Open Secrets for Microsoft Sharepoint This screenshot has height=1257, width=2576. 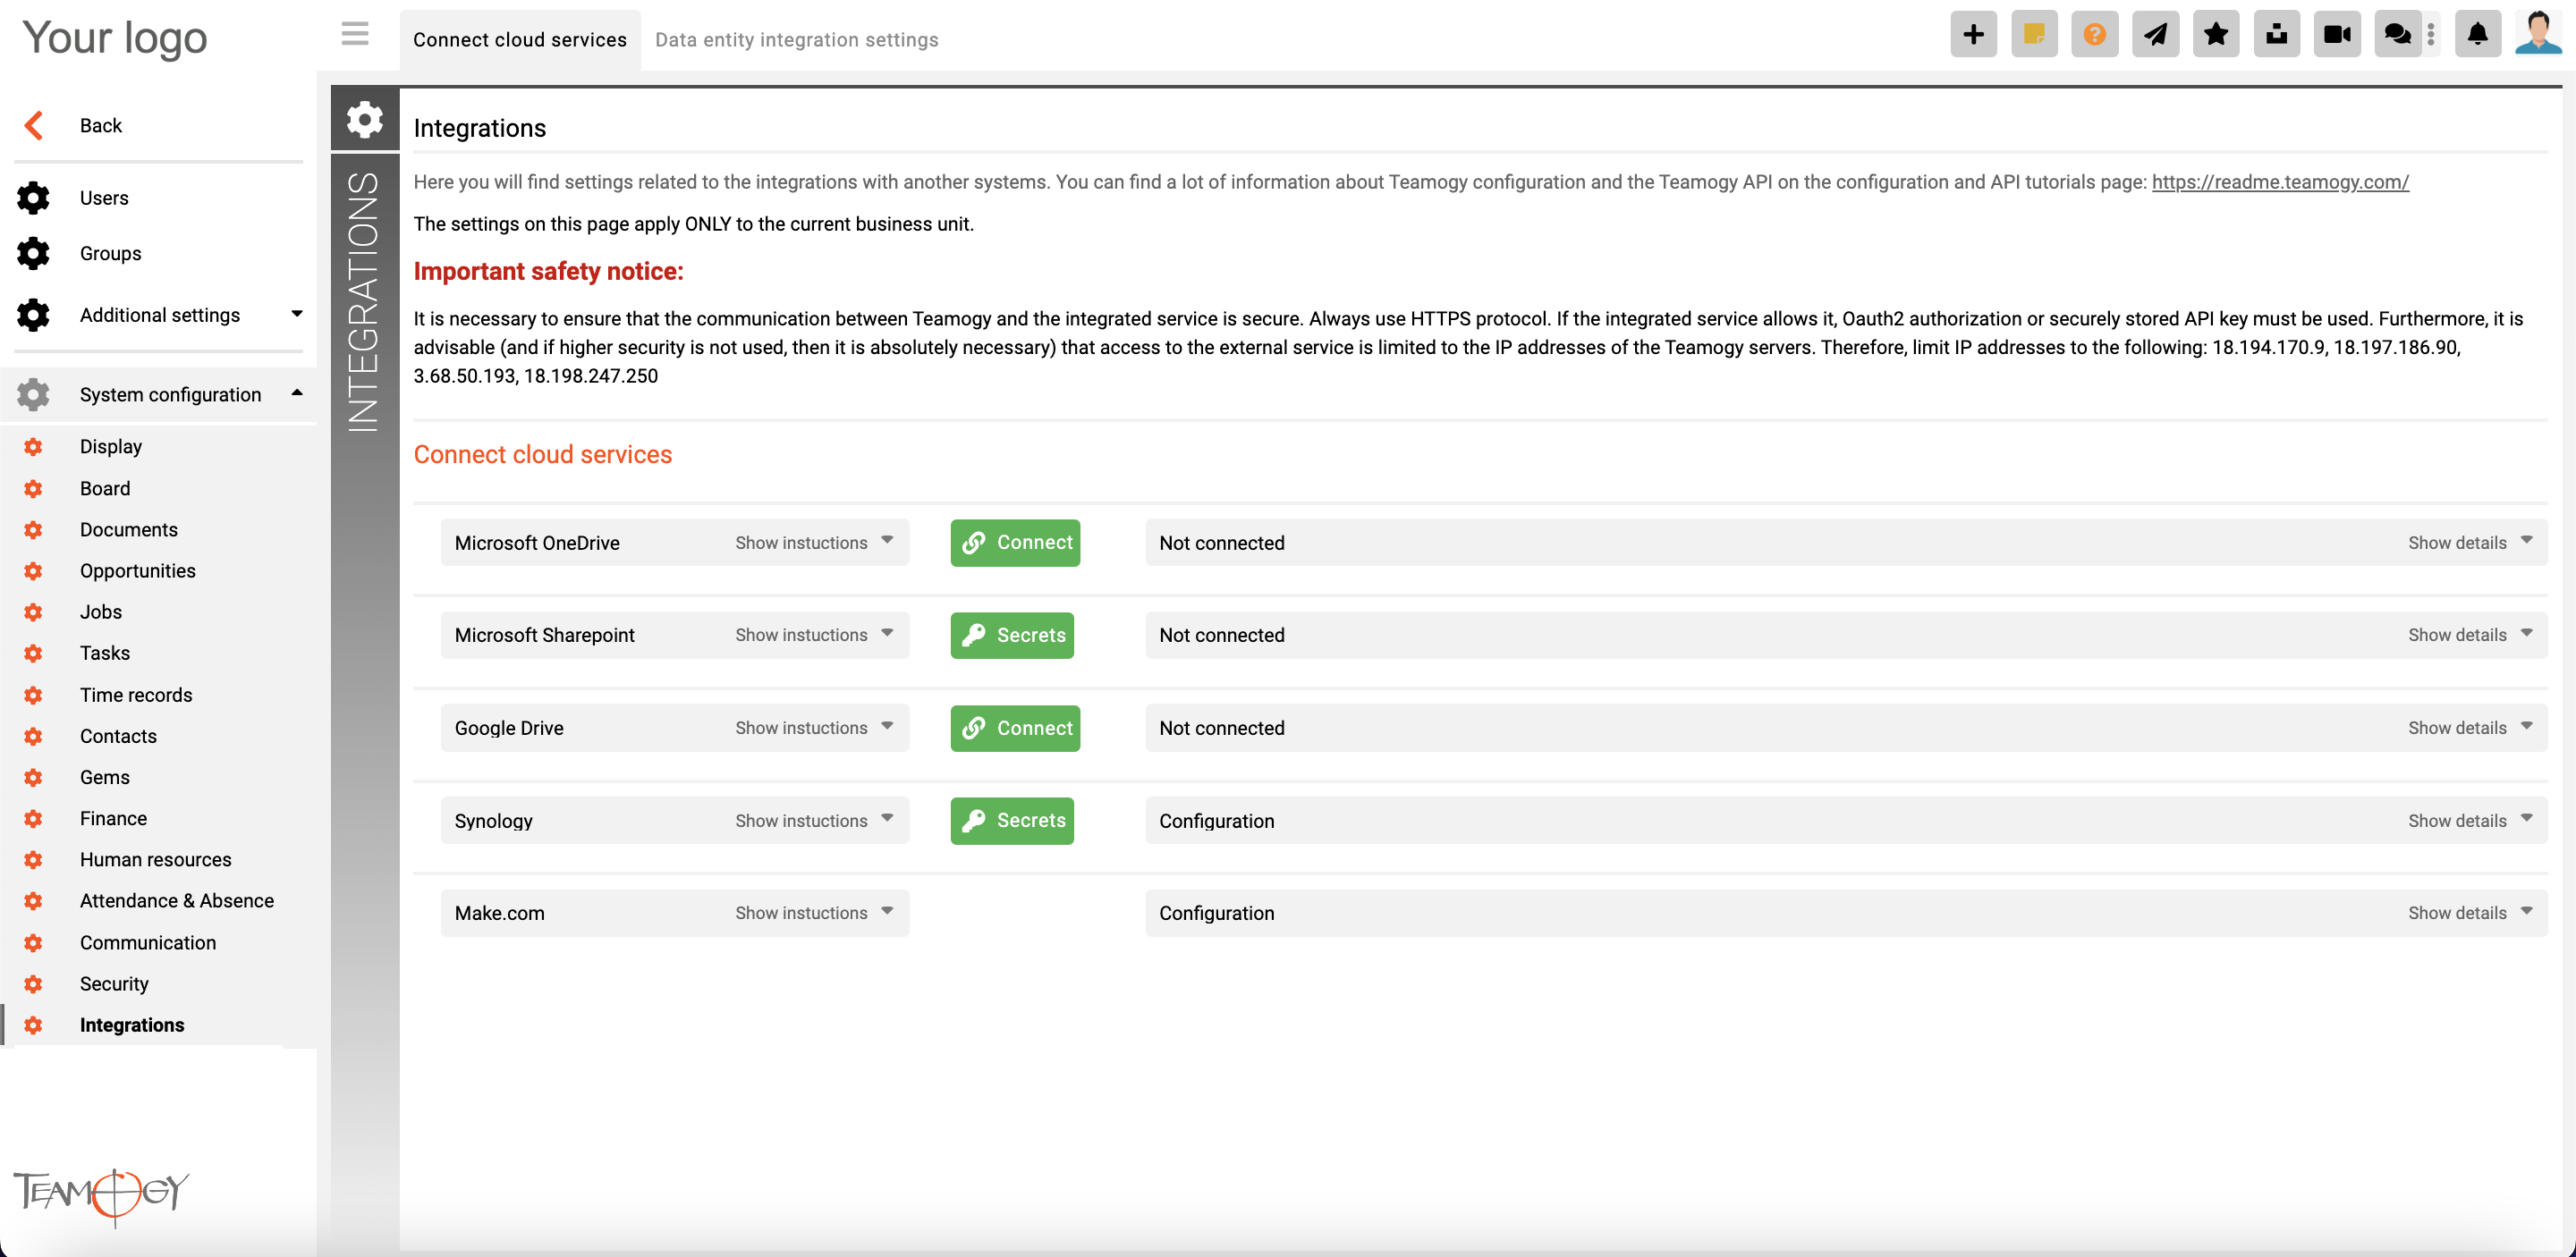click(1012, 635)
